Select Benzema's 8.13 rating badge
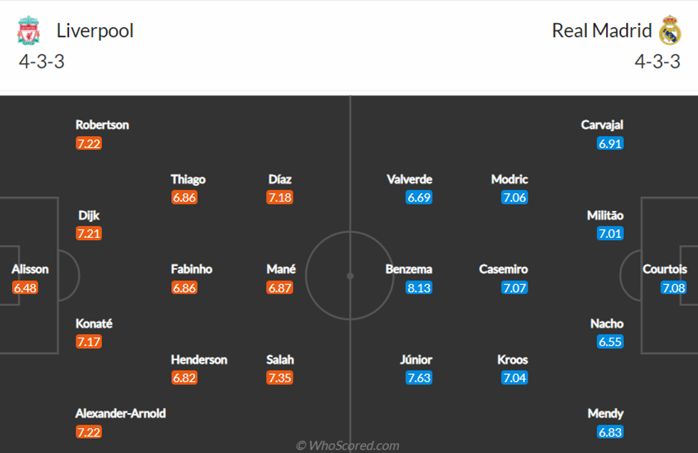Viewport: 698px width, 453px height. pos(419,288)
